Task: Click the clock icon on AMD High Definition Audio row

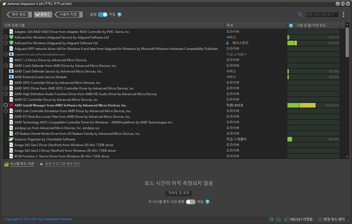Action: (x=6, y=94)
